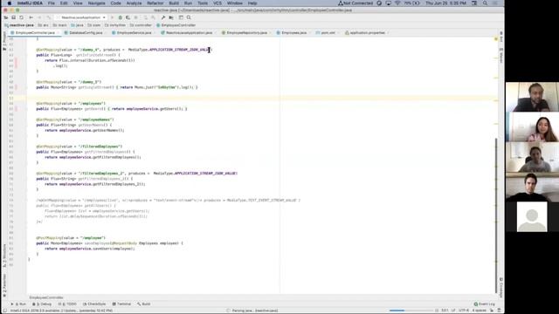Switch to the ReactiveJavaApplication.java tab
Screen dimensions: 559x314
[189, 33]
